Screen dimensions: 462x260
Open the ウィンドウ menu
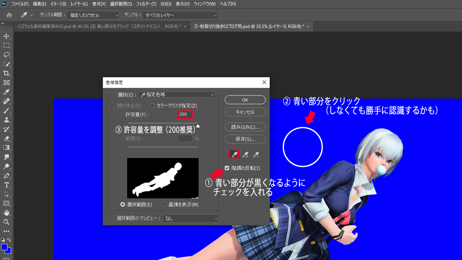pyautogui.click(x=205, y=4)
